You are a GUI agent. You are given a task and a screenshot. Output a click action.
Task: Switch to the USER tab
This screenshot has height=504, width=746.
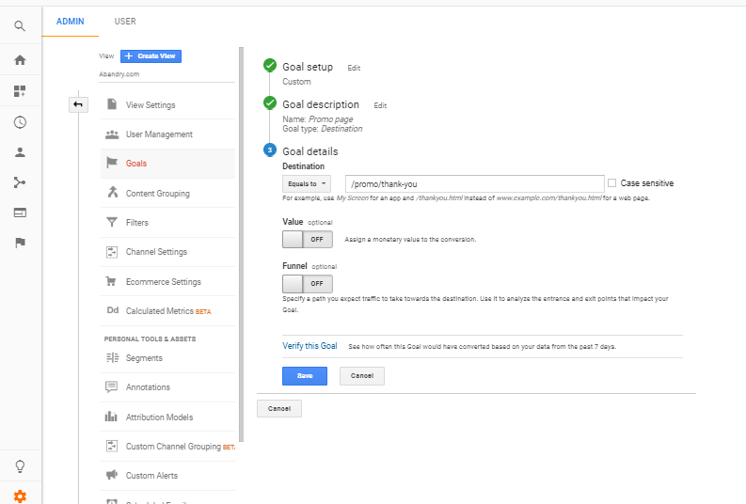click(125, 22)
